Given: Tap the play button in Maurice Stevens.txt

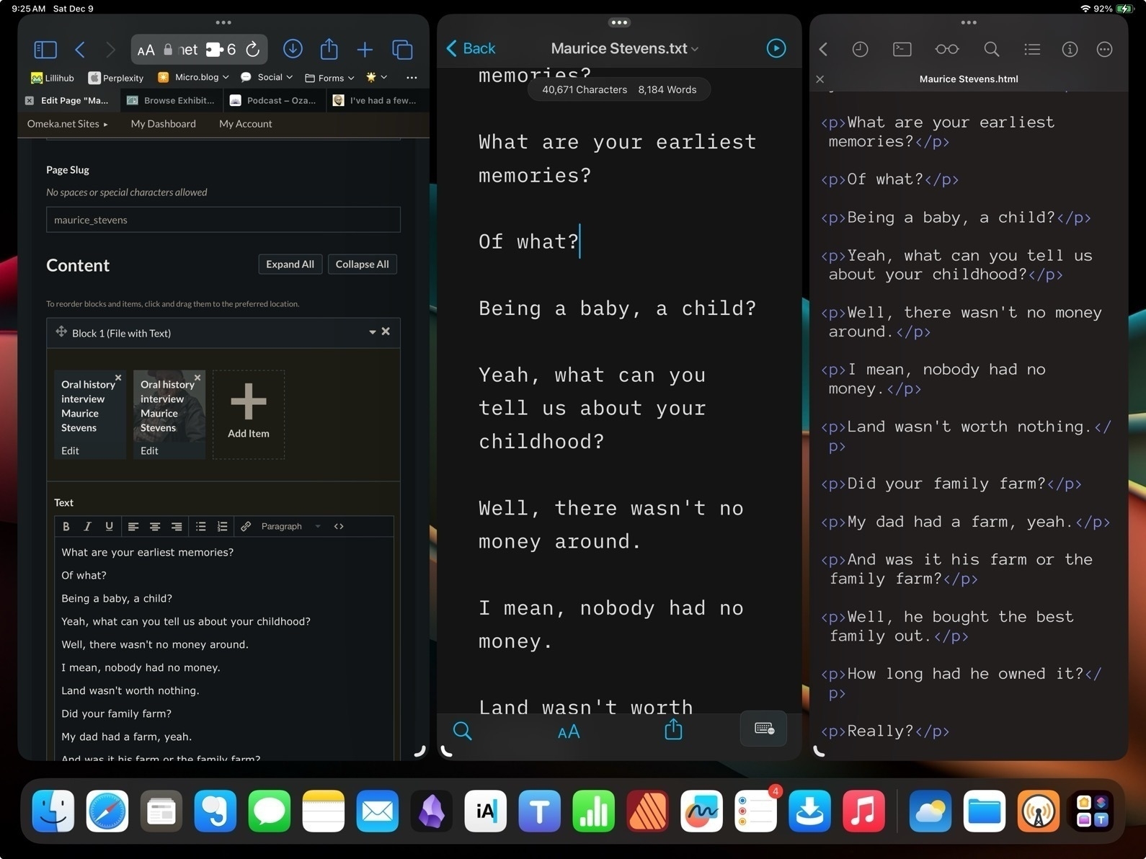Looking at the screenshot, I should [776, 48].
